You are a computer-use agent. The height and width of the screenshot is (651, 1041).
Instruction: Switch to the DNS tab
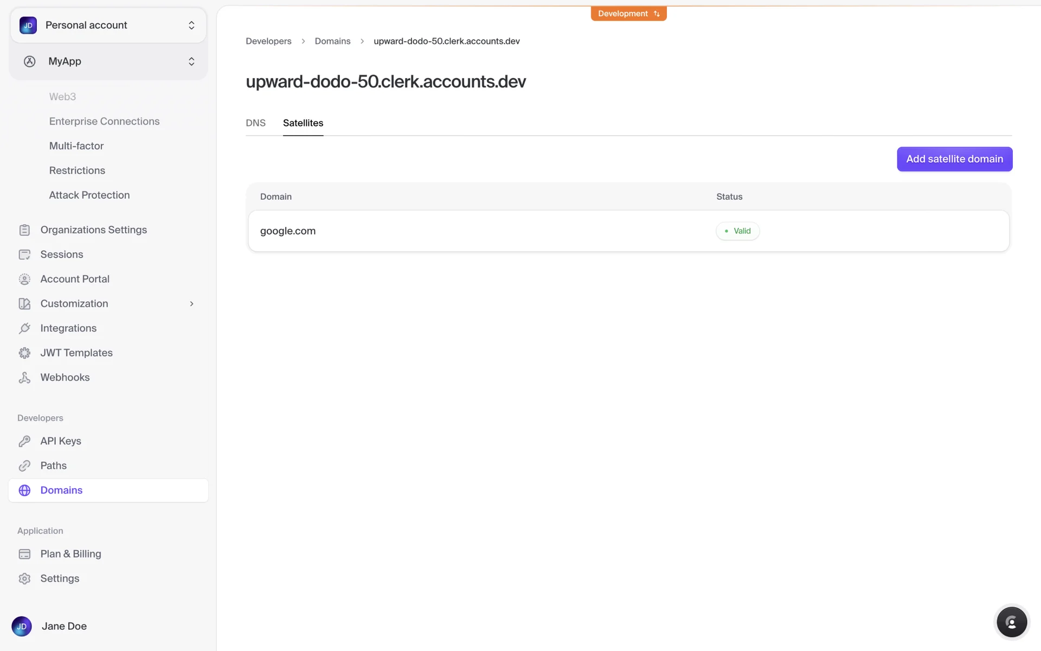[x=255, y=123]
